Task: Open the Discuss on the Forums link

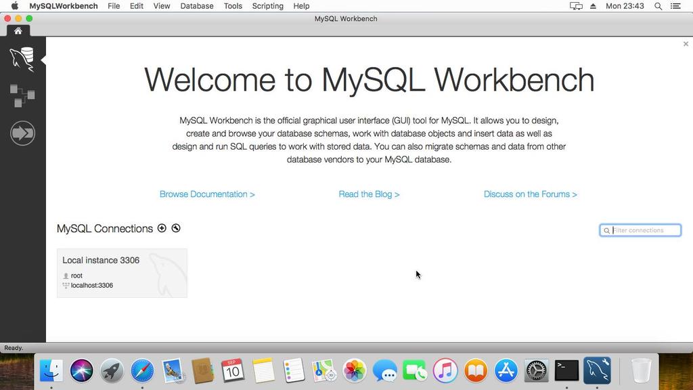Action: click(x=531, y=194)
